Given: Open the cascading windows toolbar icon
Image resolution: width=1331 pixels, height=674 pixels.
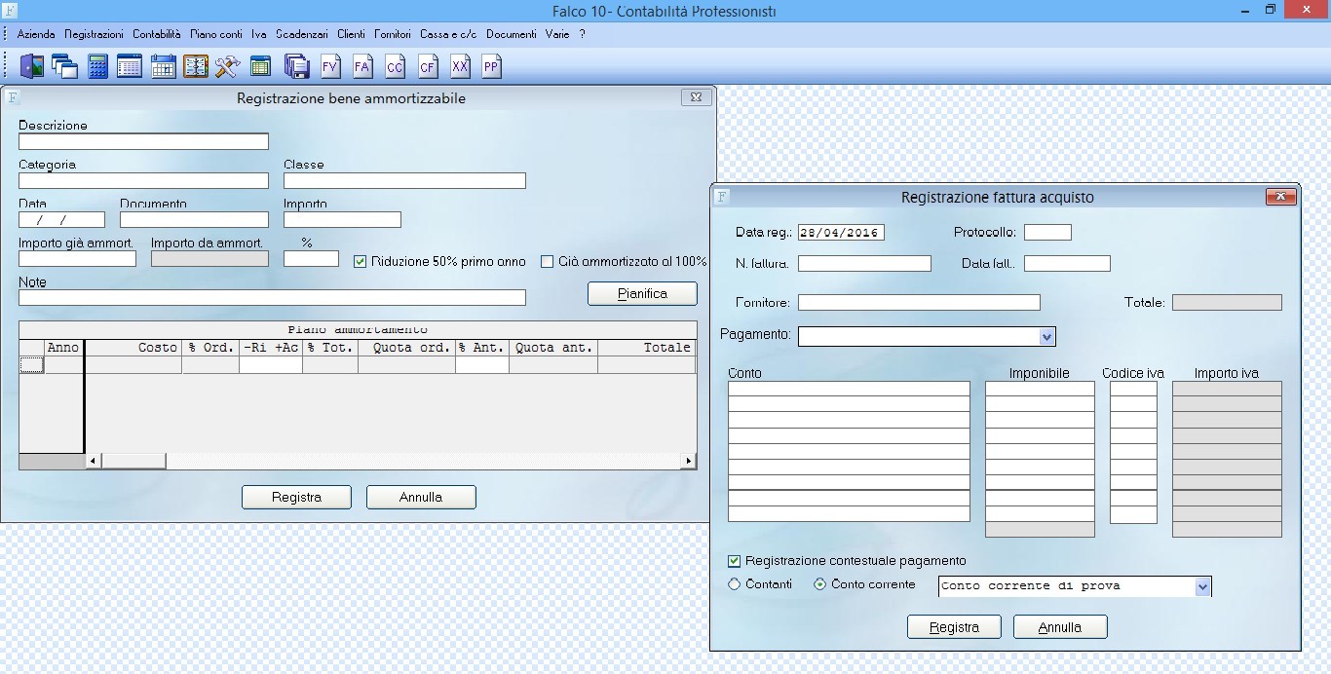Looking at the screenshot, I should point(65,66).
